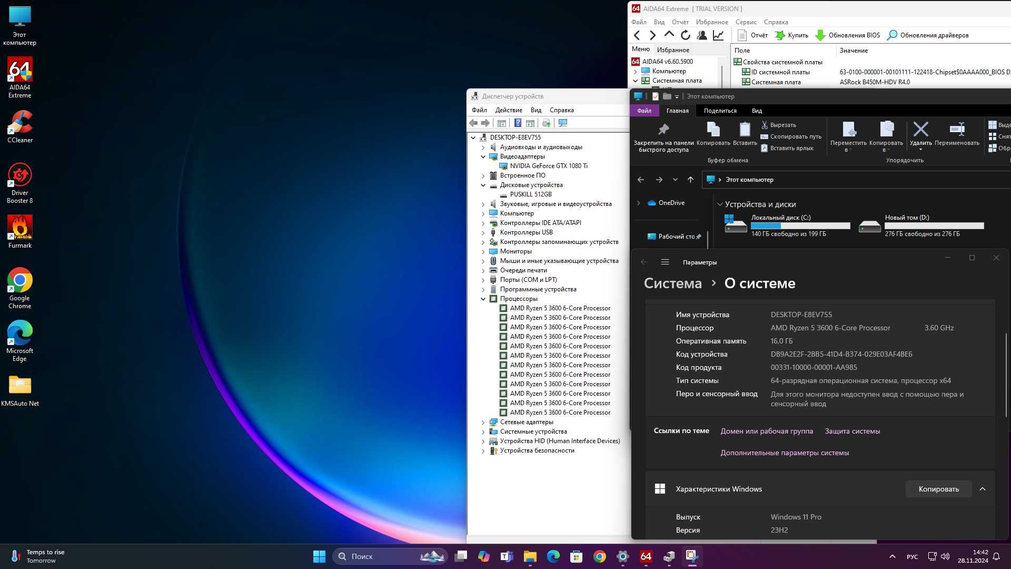This screenshot has width=1011, height=569.
Task: Click volume icon in system tray
Action: coord(945,556)
